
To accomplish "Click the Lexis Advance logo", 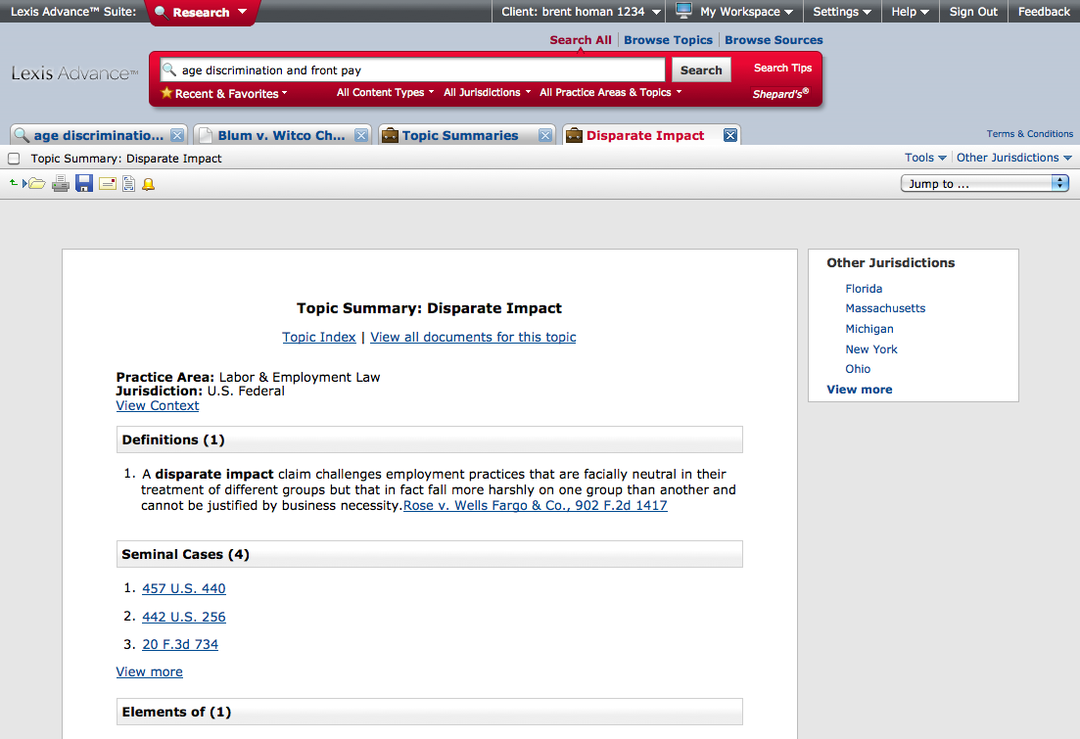I will (x=74, y=73).
